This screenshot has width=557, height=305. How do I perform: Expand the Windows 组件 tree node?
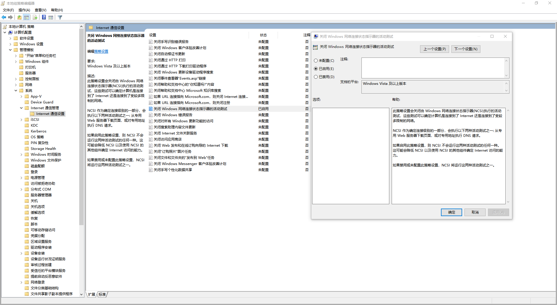(16, 61)
